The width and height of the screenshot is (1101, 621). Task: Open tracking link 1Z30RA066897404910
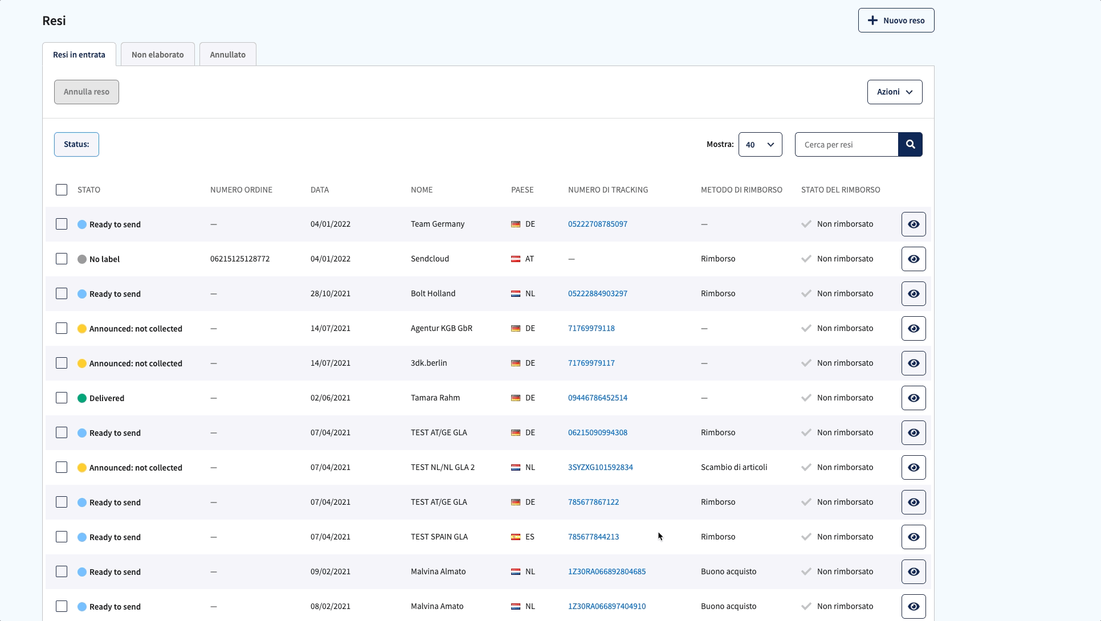[x=607, y=606]
